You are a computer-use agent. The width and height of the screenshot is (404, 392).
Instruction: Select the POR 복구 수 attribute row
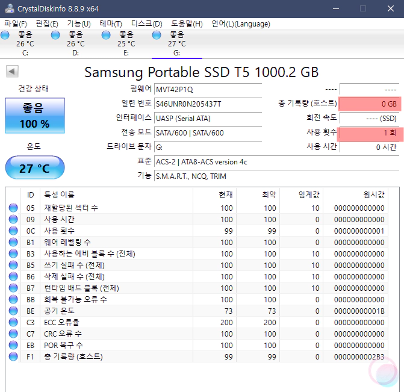point(197,345)
